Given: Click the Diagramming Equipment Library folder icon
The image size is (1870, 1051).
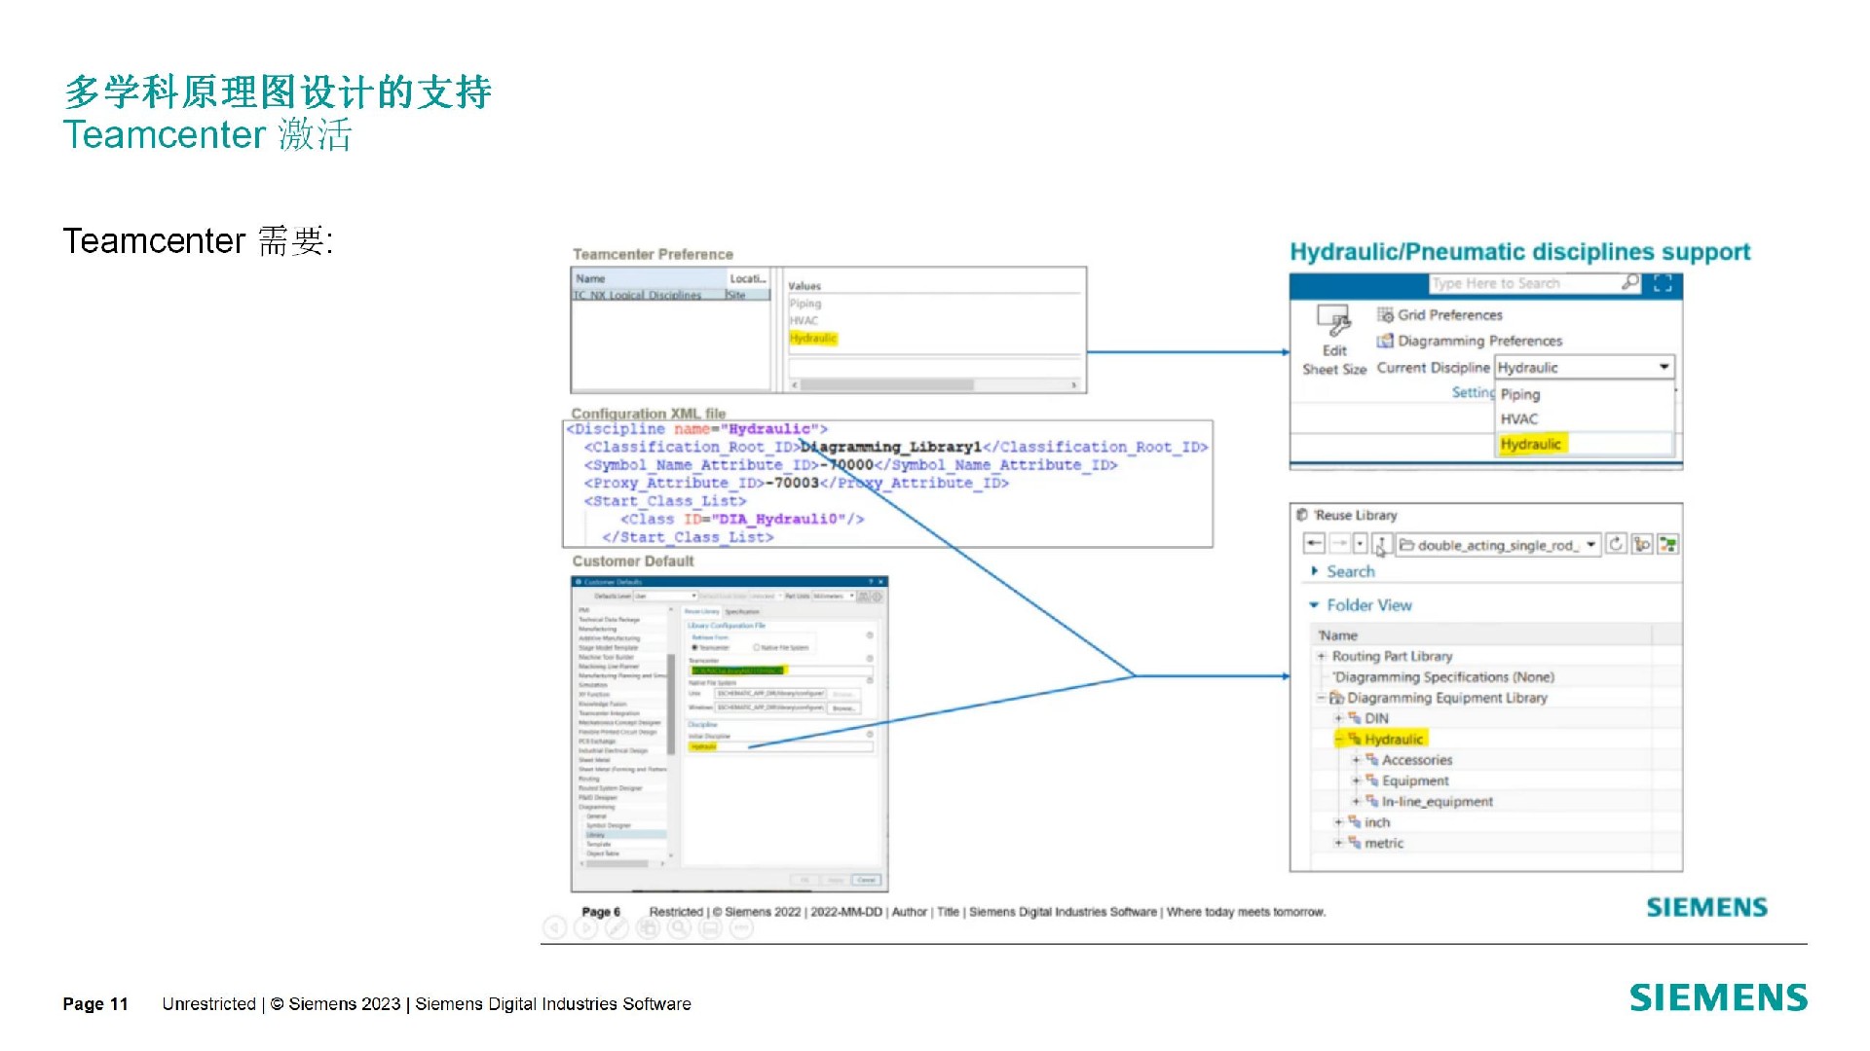Looking at the screenshot, I should 1337,698.
